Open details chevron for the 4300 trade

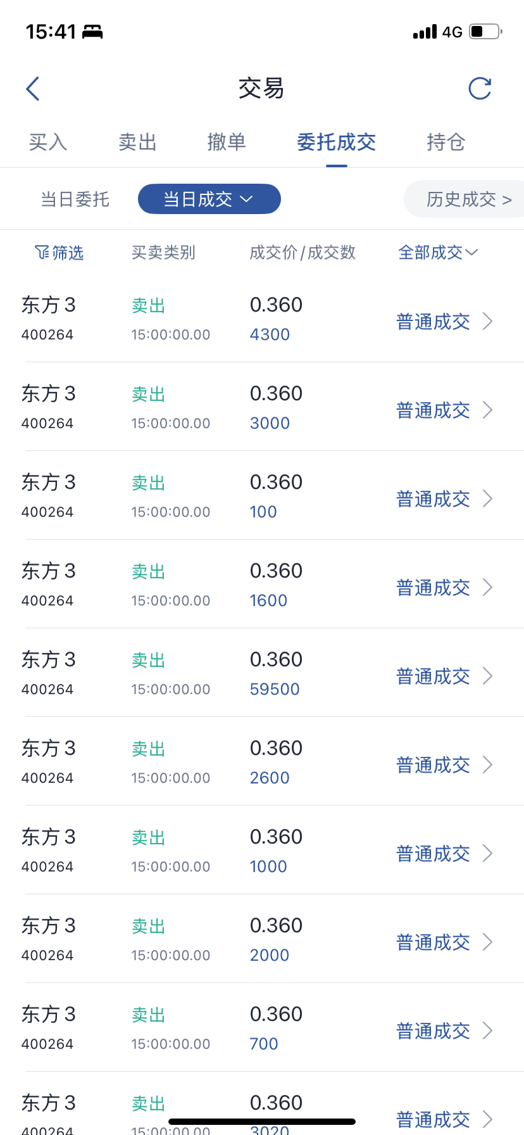[487, 321]
